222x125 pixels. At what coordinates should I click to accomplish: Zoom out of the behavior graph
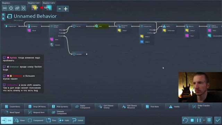(3, 18)
